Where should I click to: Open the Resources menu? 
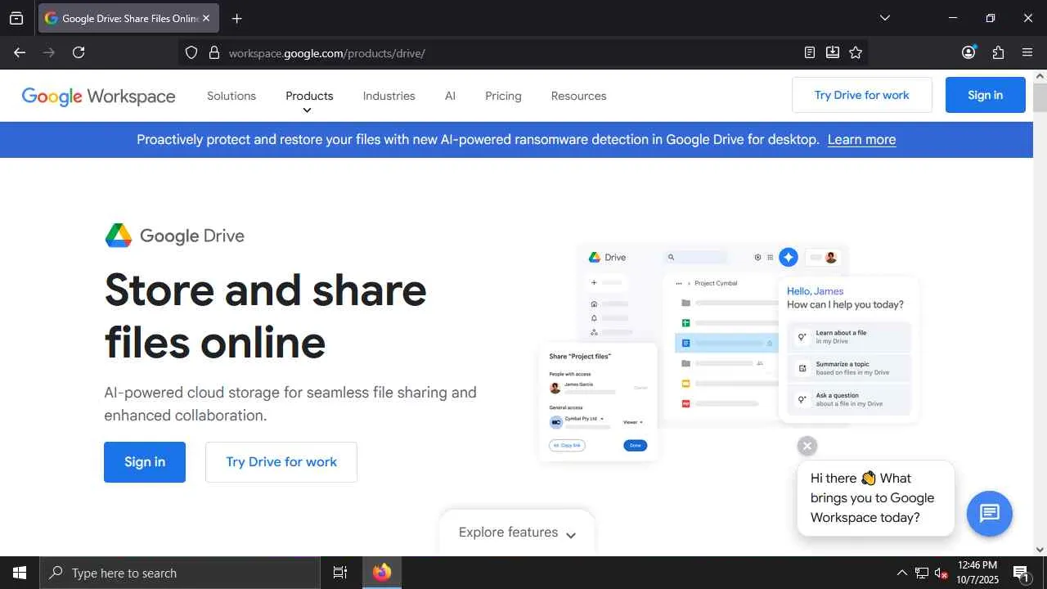click(x=578, y=96)
